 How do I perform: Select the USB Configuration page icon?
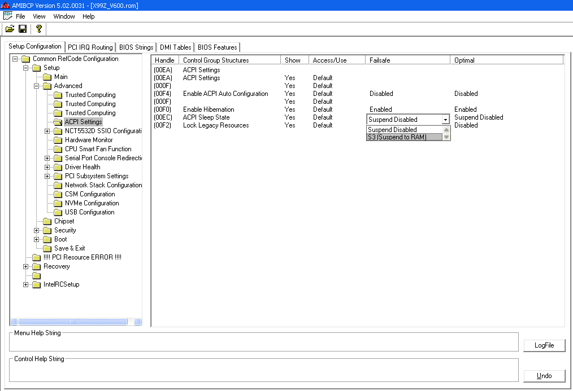58,212
